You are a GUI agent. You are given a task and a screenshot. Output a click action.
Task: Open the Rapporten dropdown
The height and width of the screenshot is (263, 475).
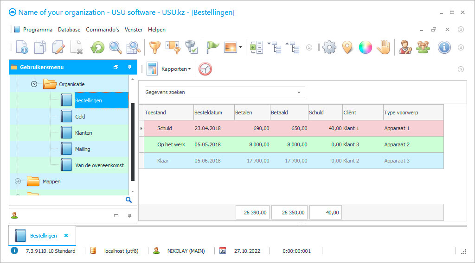[x=176, y=69]
